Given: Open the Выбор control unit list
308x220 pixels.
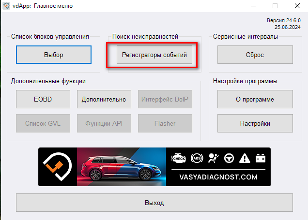Looking at the screenshot, I should click(x=54, y=55).
